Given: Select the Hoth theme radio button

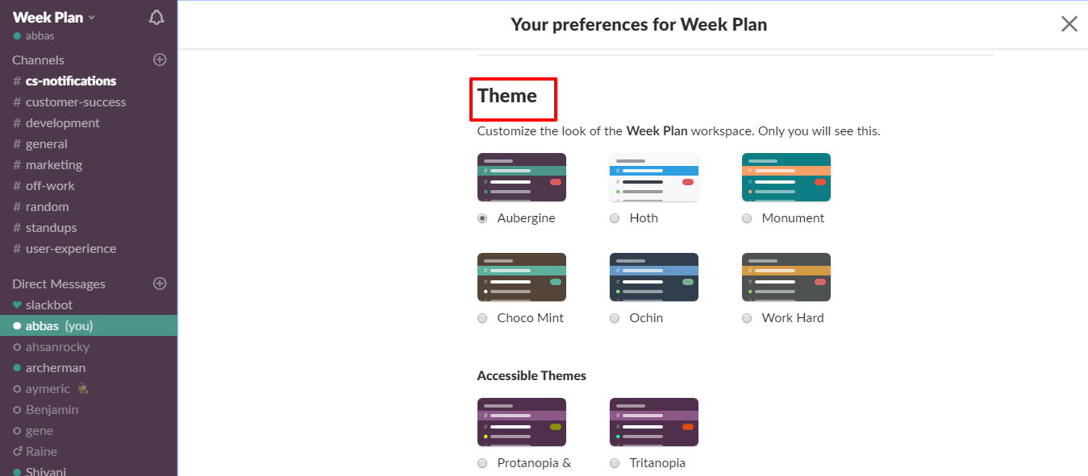Looking at the screenshot, I should pyautogui.click(x=615, y=218).
